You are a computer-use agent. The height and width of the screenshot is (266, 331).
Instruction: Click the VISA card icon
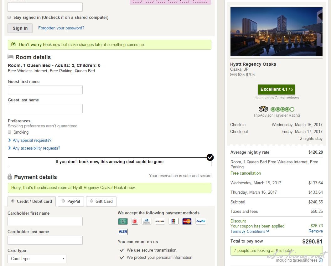click(123, 231)
